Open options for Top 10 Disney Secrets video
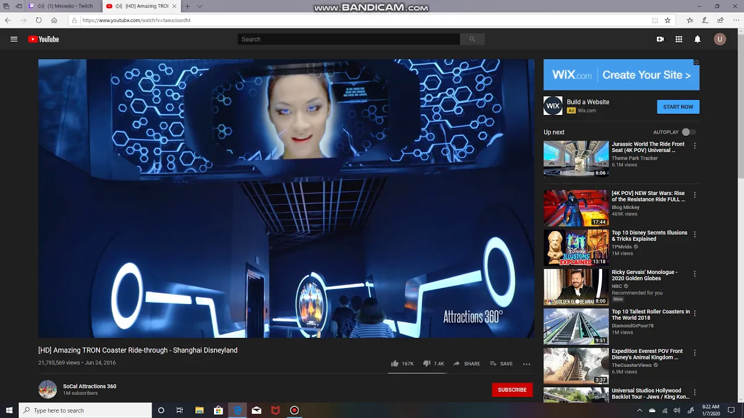 [x=695, y=235]
